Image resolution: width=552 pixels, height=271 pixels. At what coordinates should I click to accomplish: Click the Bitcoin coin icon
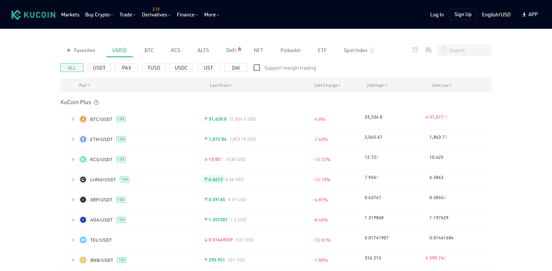click(x=83, y=119)
